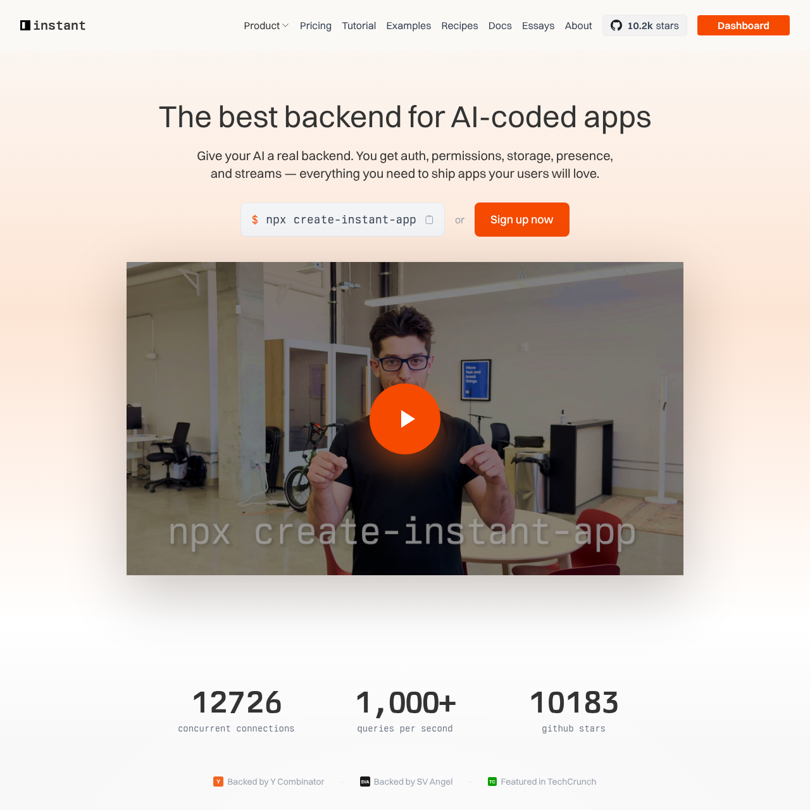Viewport: 810px width, 810px height.
Task: Open the Pricing page
Action: 316,26
